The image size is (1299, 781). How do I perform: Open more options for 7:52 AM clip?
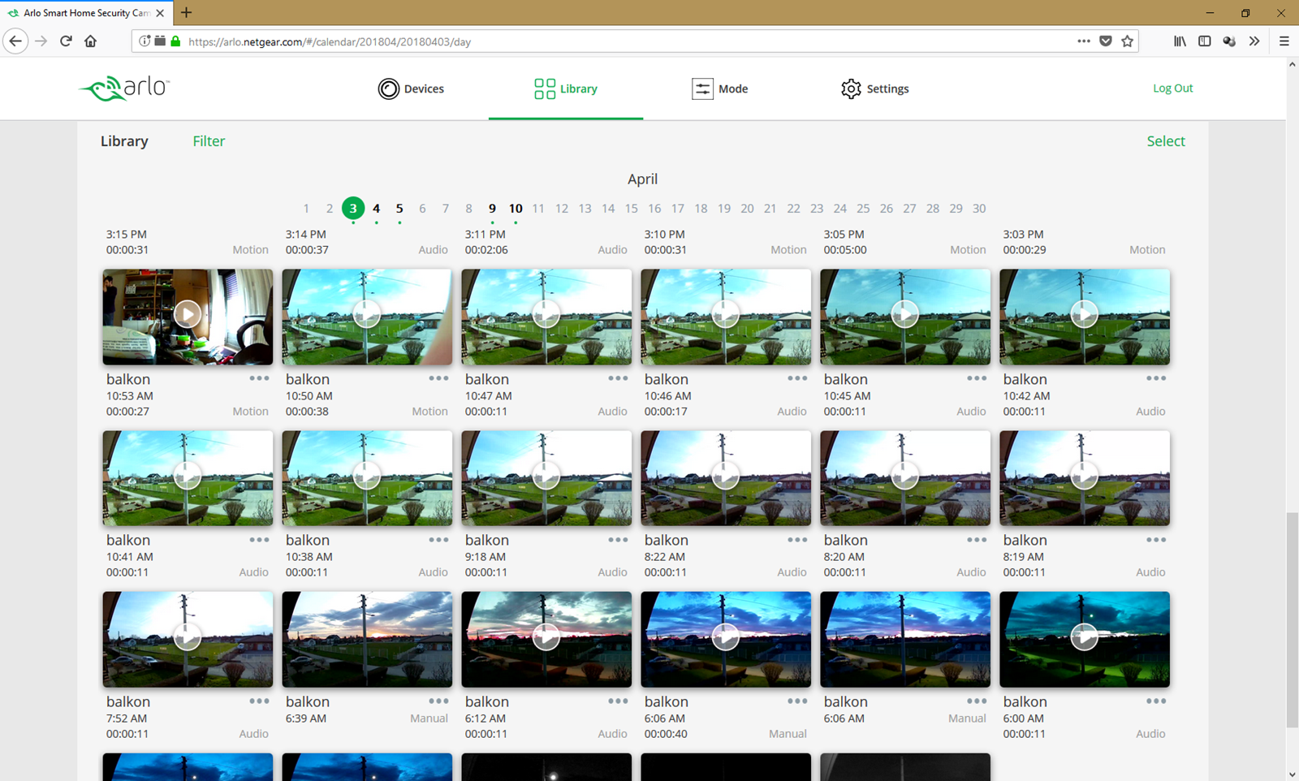[x=259, y=701]
